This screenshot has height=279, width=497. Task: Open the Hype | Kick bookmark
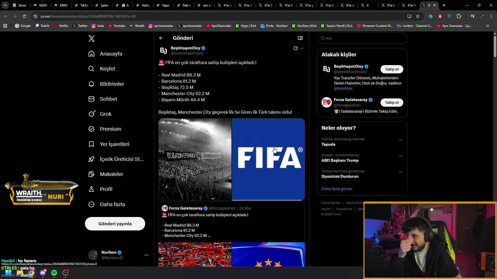[246, 26]
